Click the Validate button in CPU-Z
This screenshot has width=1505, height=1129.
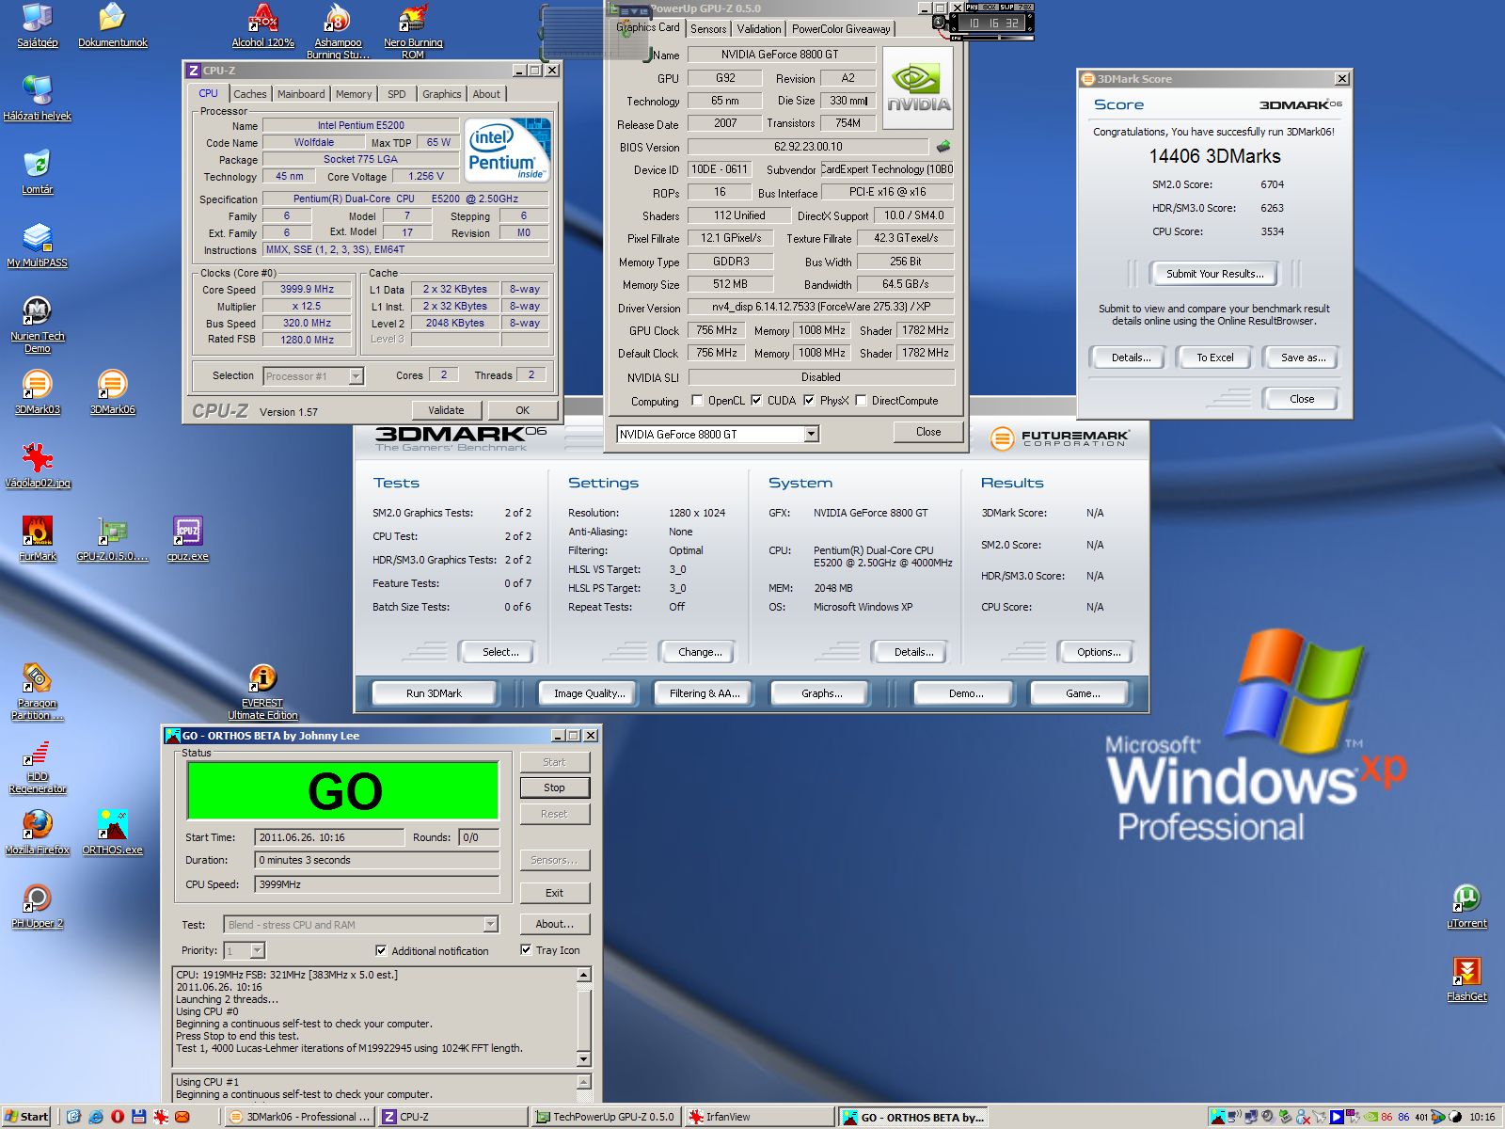click(x=447, y=410)
